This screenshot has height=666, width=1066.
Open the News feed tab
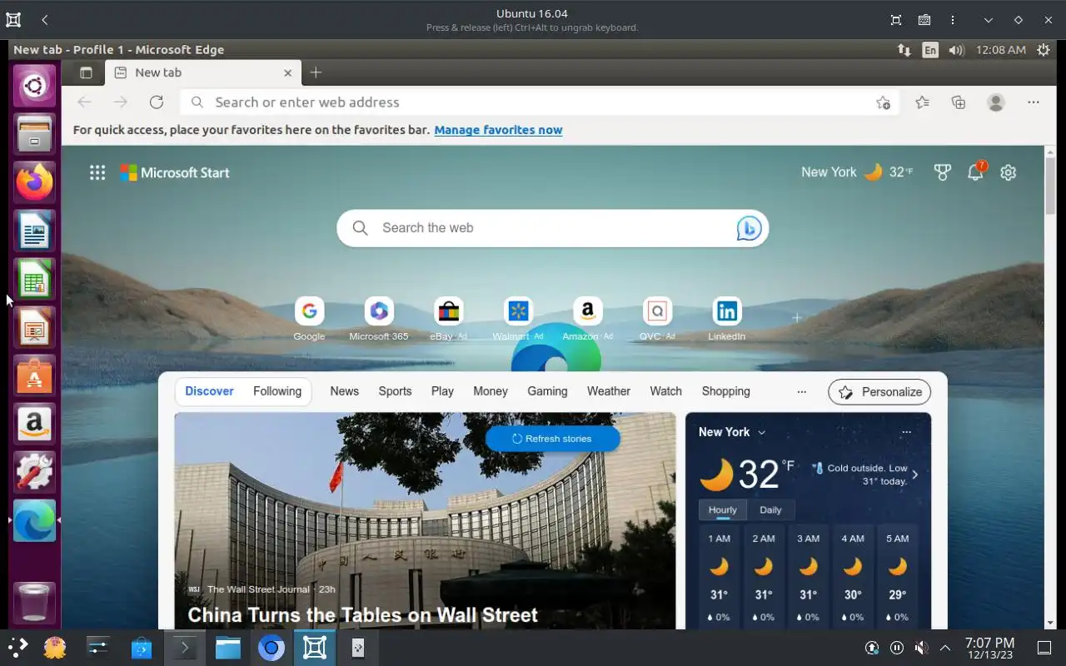(x=344, y=391)
